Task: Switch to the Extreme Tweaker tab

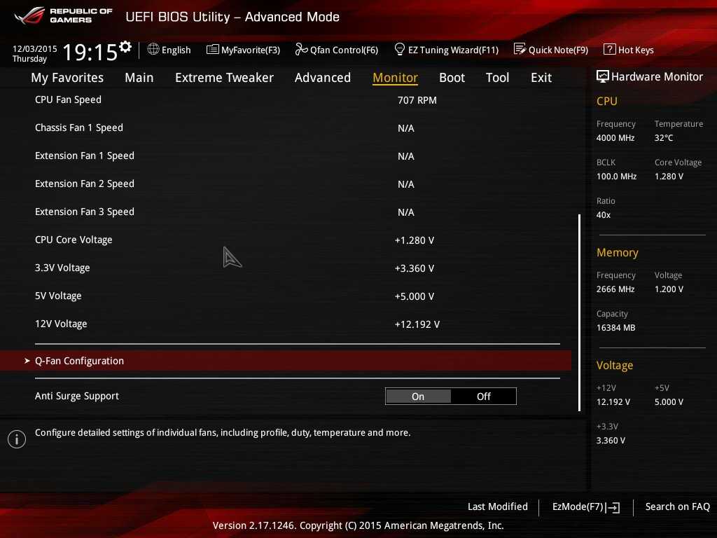Action: (x=224, y=78)
